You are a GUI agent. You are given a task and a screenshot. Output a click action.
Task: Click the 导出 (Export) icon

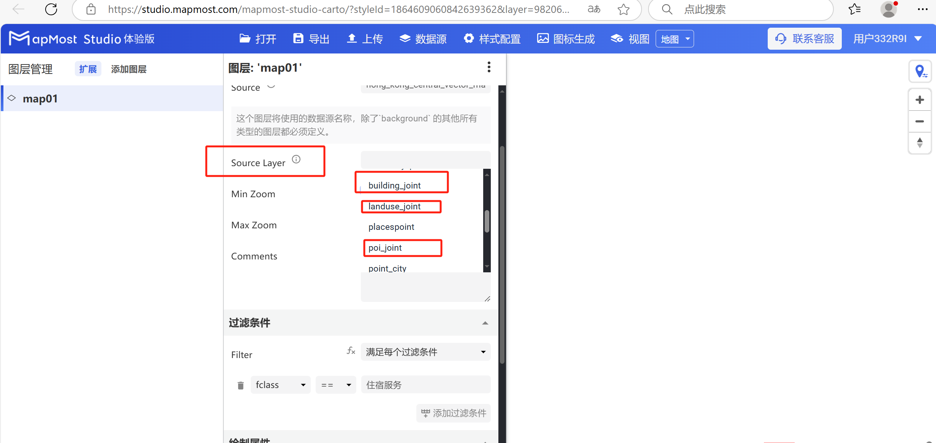(298, 38)
